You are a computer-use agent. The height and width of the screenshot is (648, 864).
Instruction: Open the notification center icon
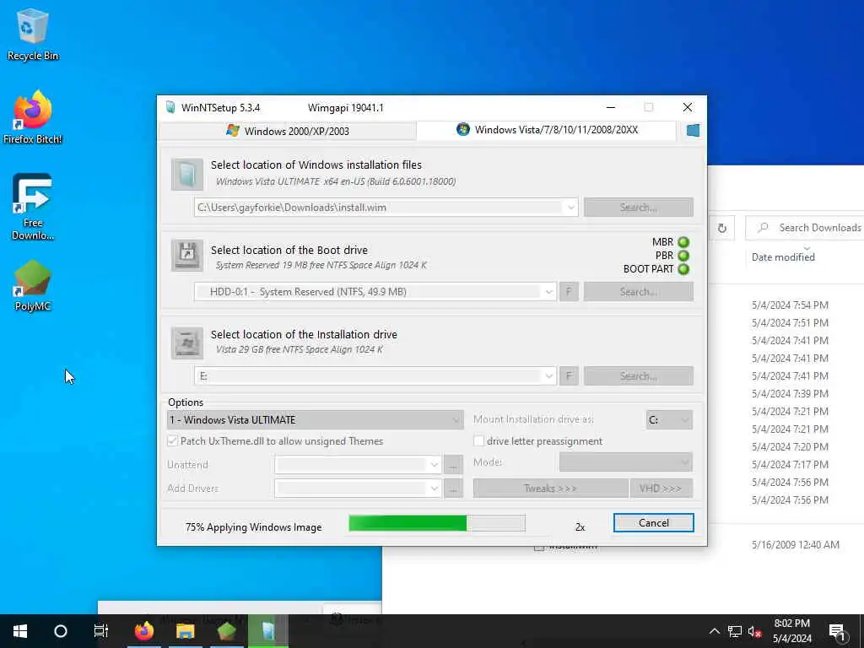click(836, 631)
